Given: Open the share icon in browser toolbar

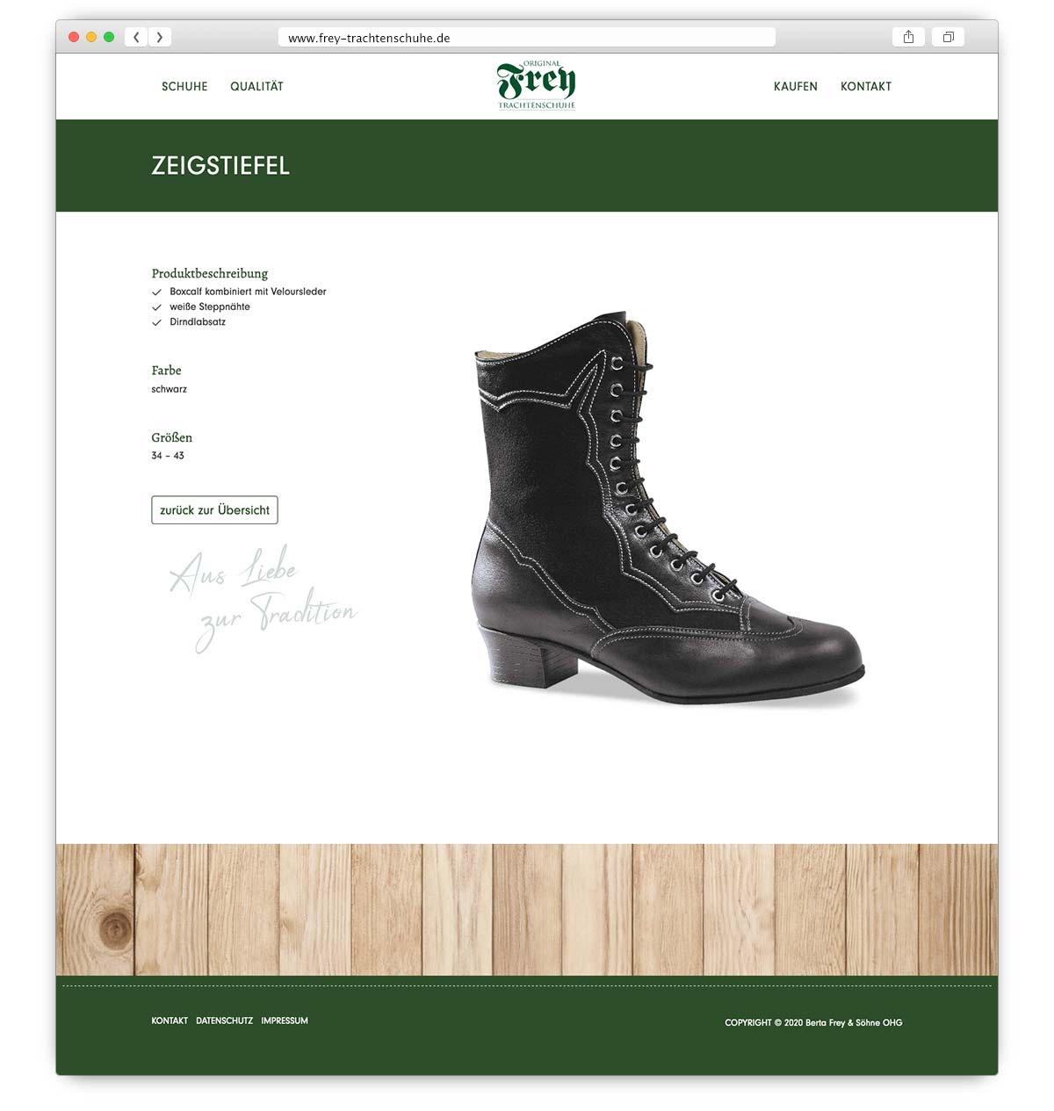Looking at the screenshot, I should (x=908, y=37).
